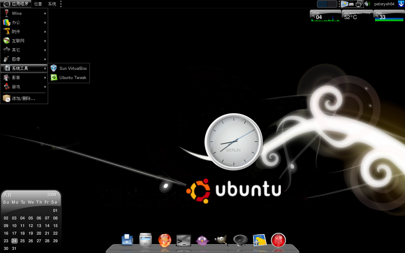
Task: Launch Ubuntu Tweak from the submenu
Action: pos(69,77)
